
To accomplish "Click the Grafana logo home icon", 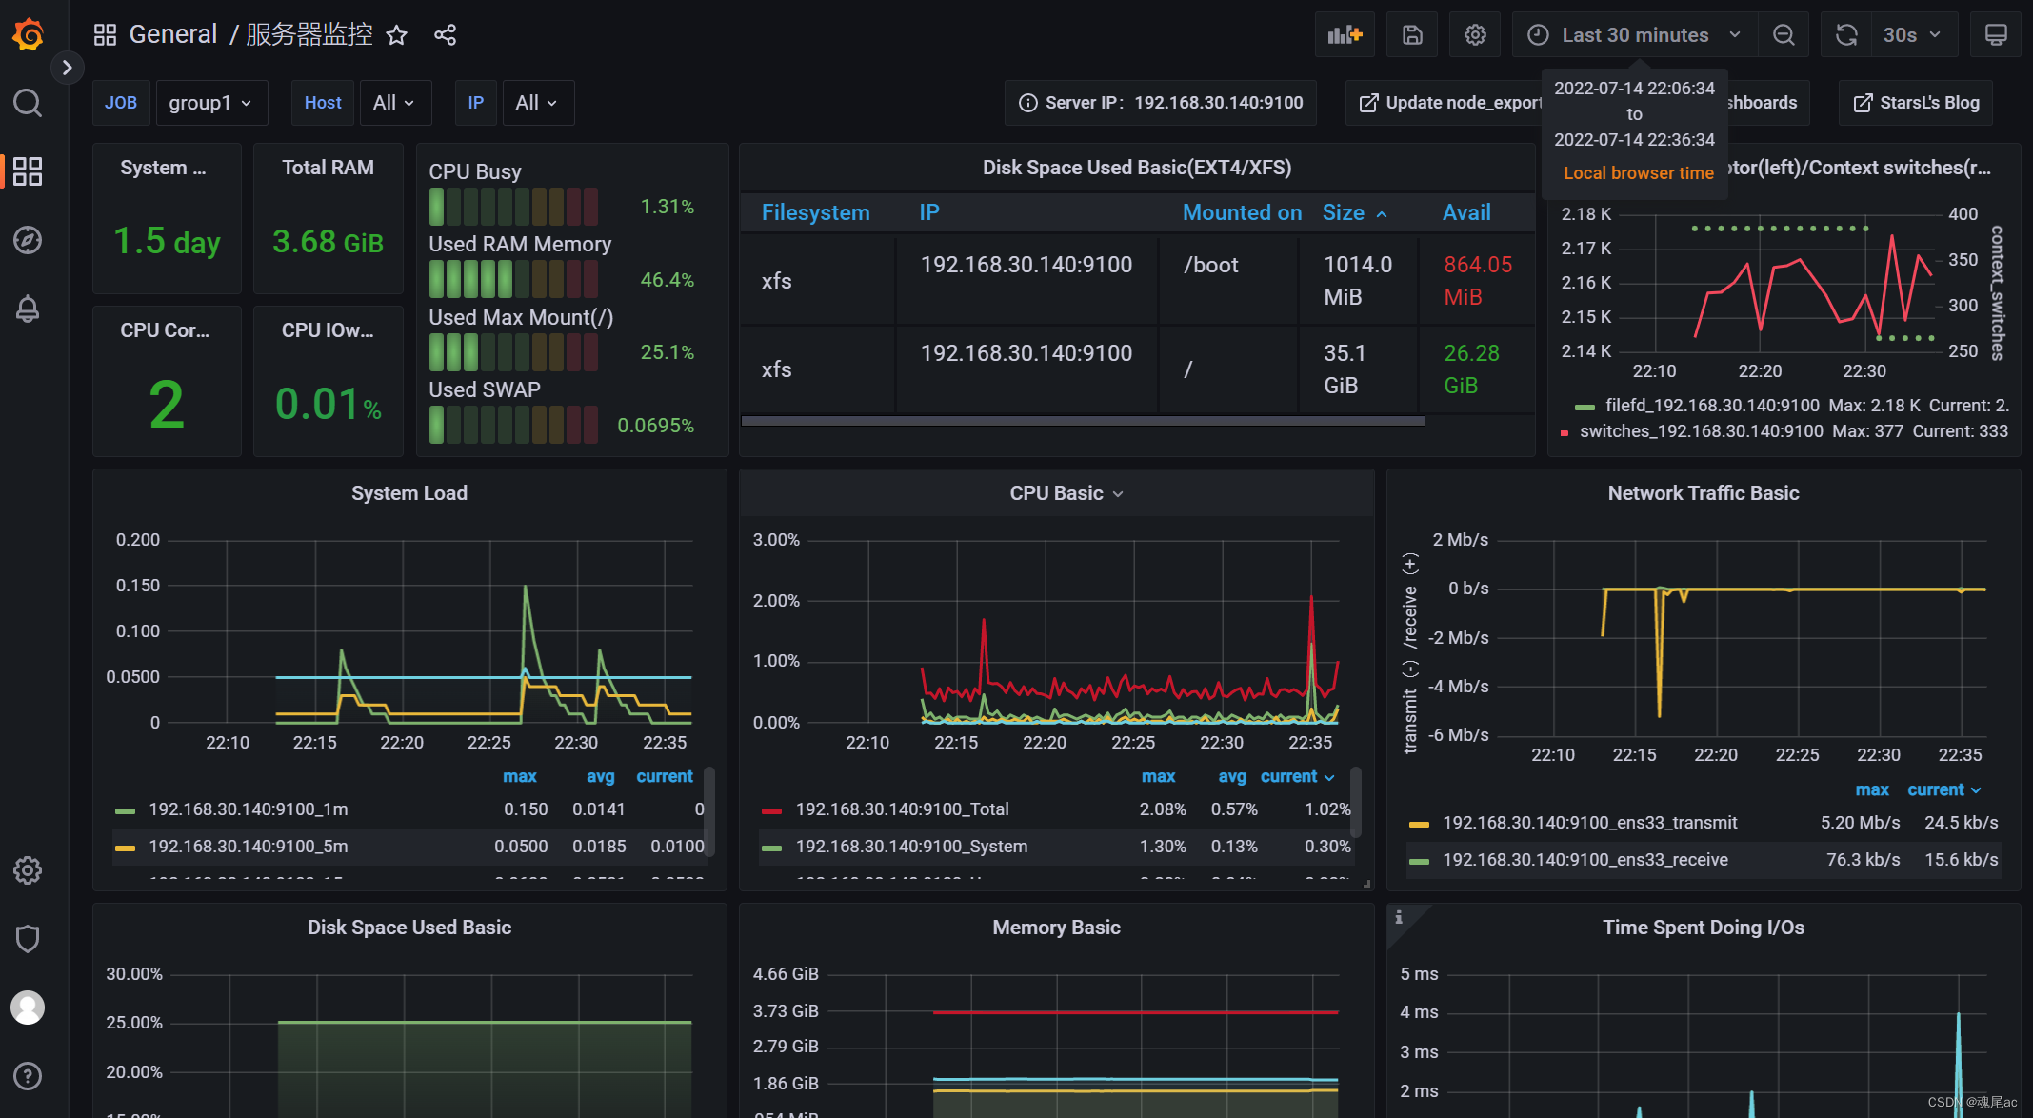I will point(28,34).
